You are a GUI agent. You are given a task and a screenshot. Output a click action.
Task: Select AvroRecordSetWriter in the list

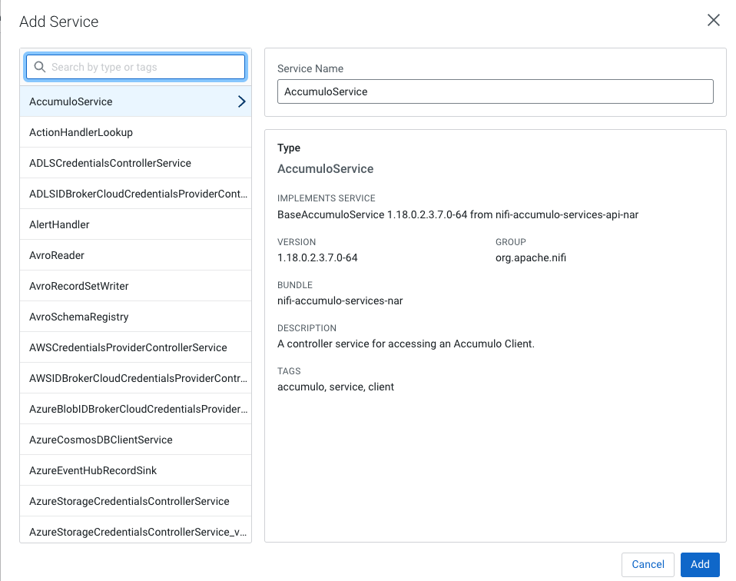(78, 286)
